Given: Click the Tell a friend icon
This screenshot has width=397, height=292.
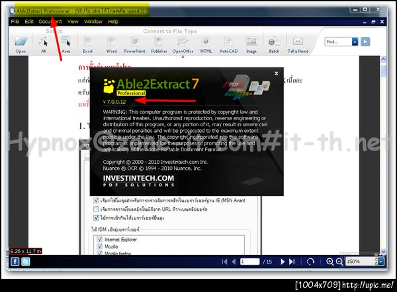Looking at the screenshot, I should click(298, 44).
